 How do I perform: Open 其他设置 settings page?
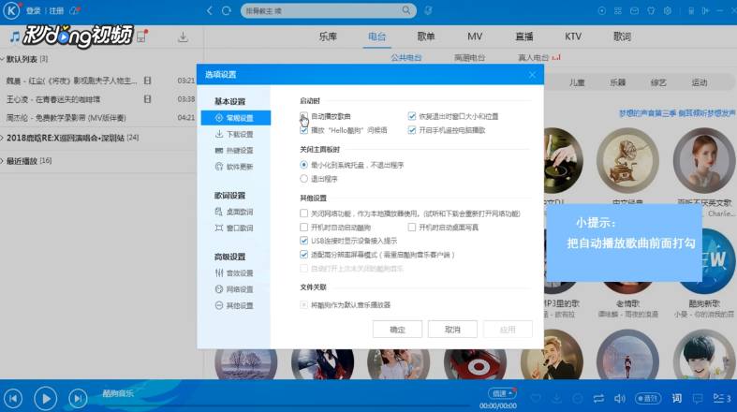pos(235,305)
